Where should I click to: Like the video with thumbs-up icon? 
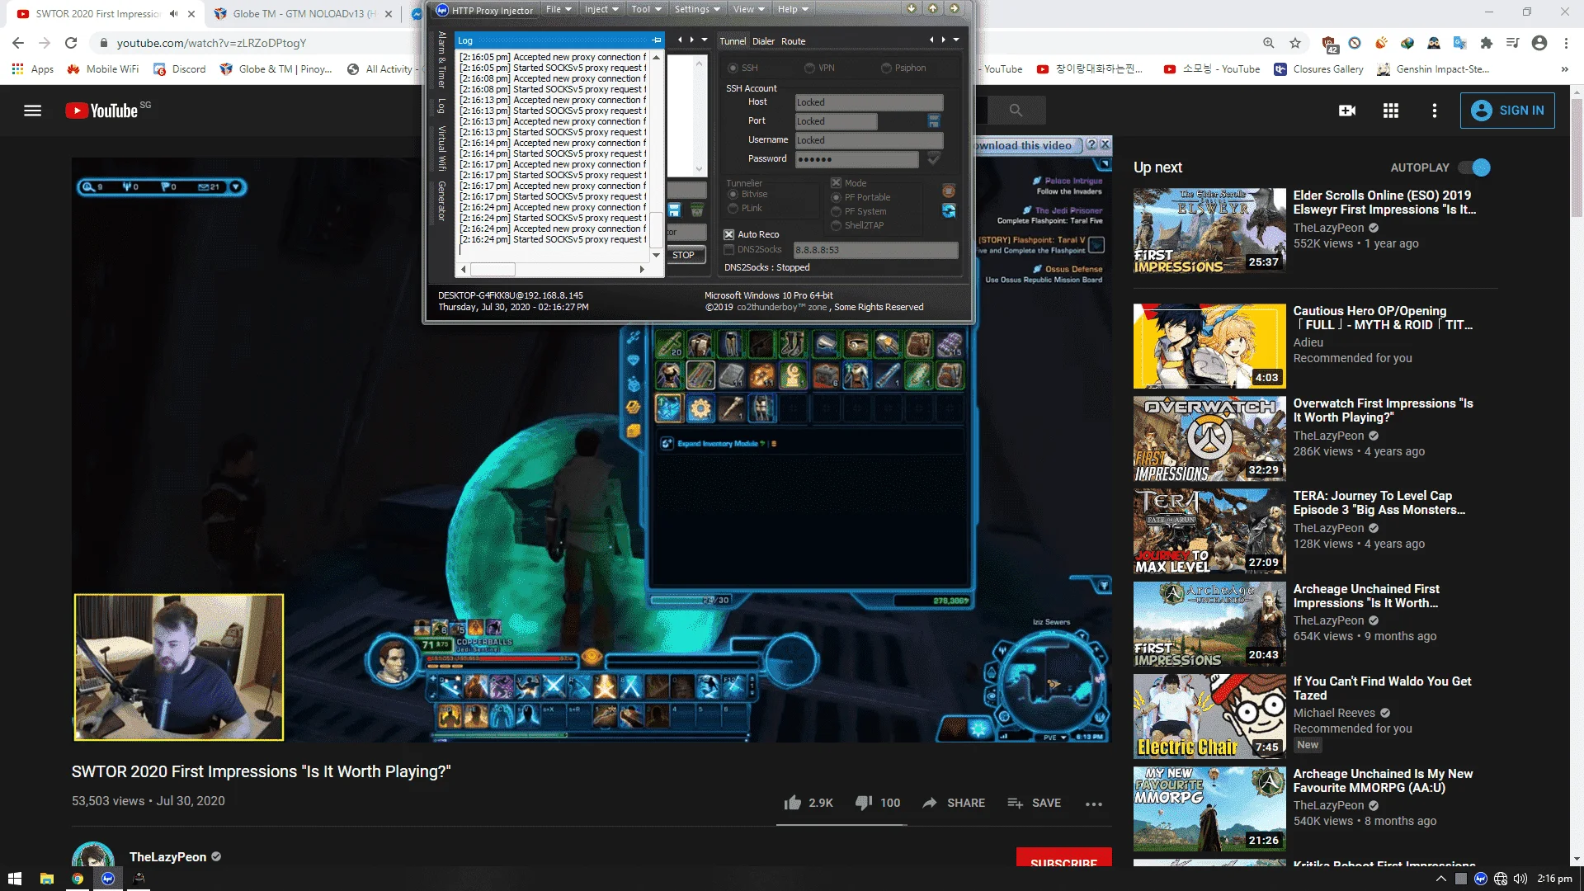pos(793,803)
